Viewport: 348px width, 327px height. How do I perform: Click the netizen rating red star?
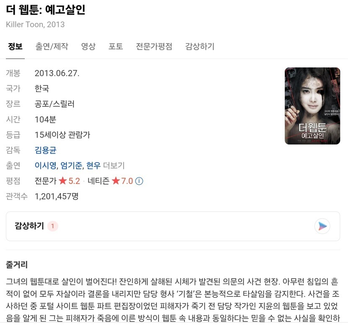tap(116, 181)
